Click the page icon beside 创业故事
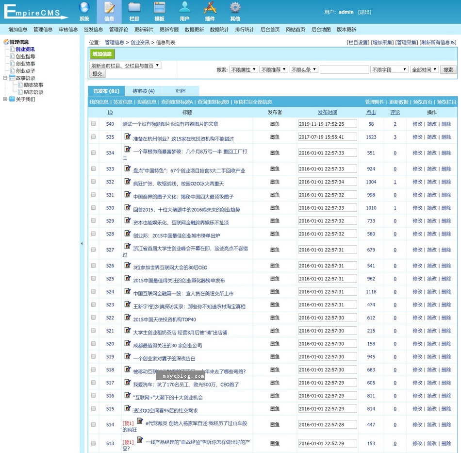This screenshot has height=453, width=461. tap(12, 63)
